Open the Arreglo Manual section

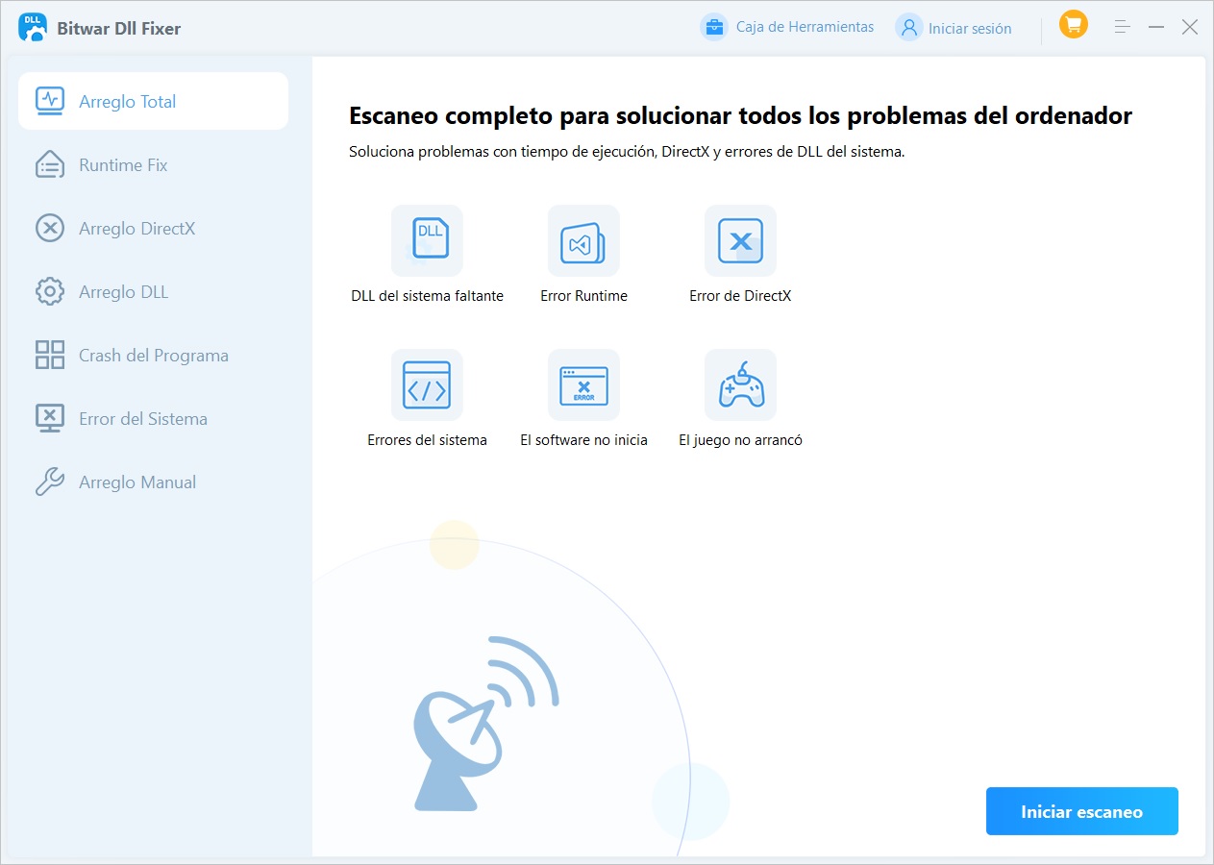click(x=154, y=482)
